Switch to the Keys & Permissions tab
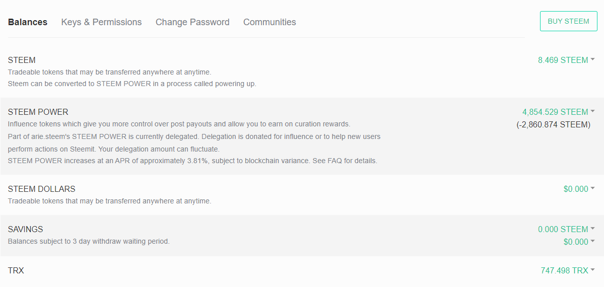Viewport: 604px width, 287px height. pyautogui.click(x=101, y=22)
